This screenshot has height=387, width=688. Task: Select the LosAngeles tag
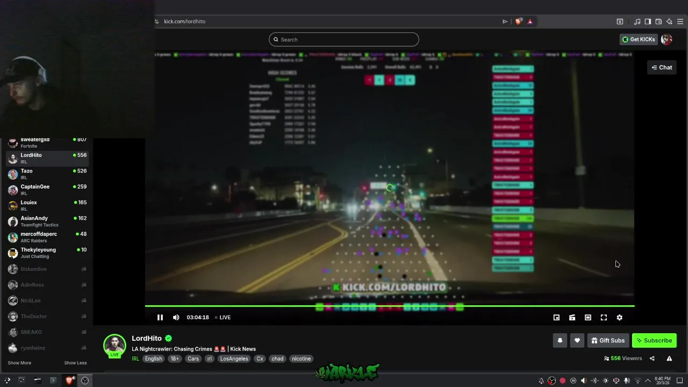click(234, 359)
